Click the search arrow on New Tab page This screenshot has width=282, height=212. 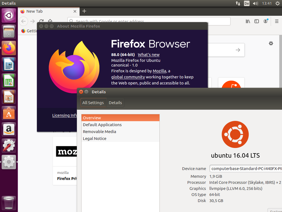pos(238,50)
